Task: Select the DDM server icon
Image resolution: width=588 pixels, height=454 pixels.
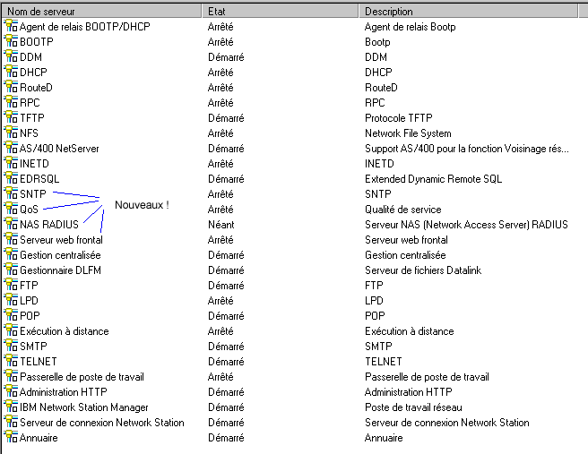Action: [11, 56]
